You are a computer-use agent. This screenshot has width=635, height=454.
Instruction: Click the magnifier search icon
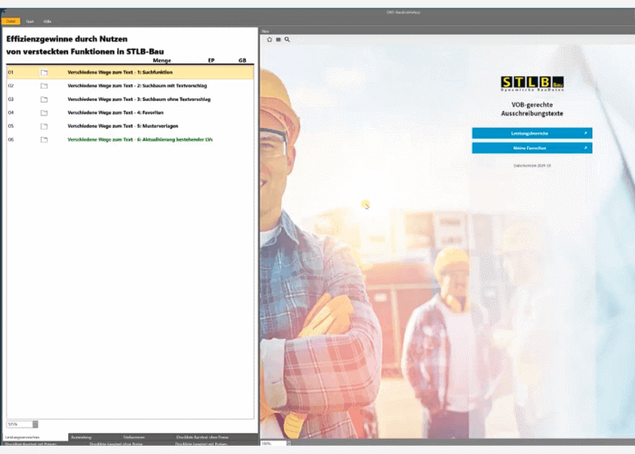click(288, 39)
